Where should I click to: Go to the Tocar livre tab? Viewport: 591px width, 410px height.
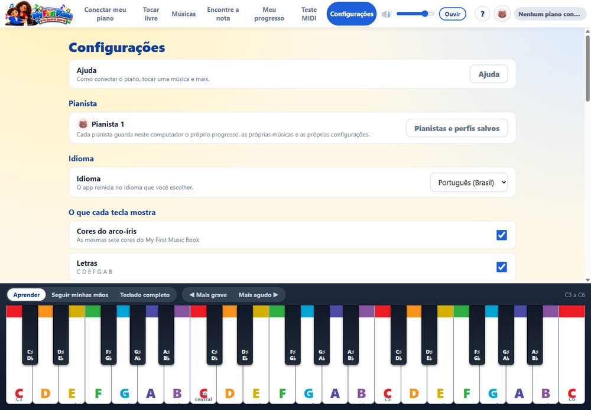pos(151,14)
